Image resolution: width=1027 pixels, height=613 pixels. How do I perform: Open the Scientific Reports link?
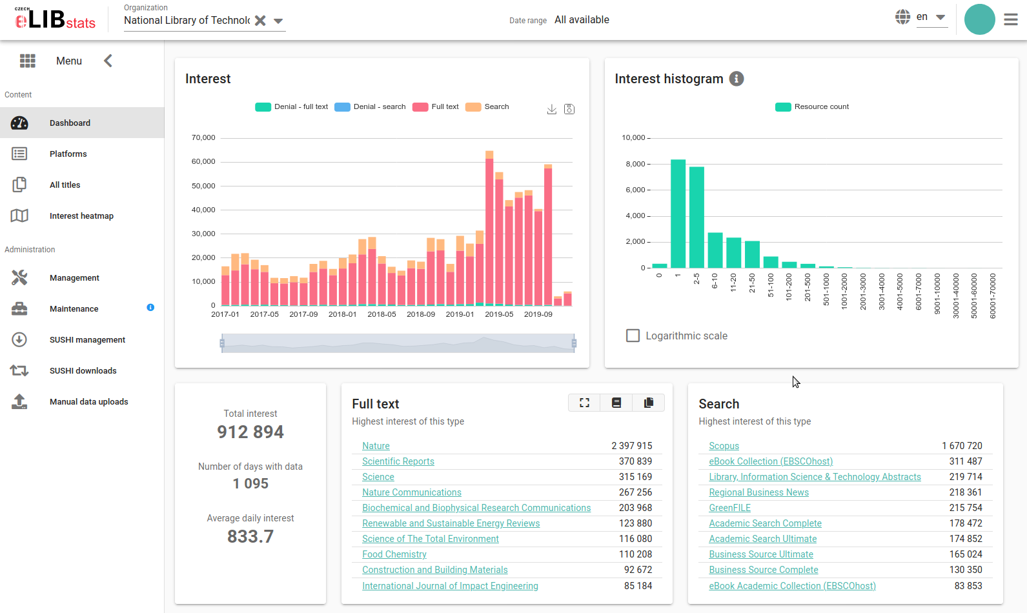pyautogui.click(x=398, y=461)
